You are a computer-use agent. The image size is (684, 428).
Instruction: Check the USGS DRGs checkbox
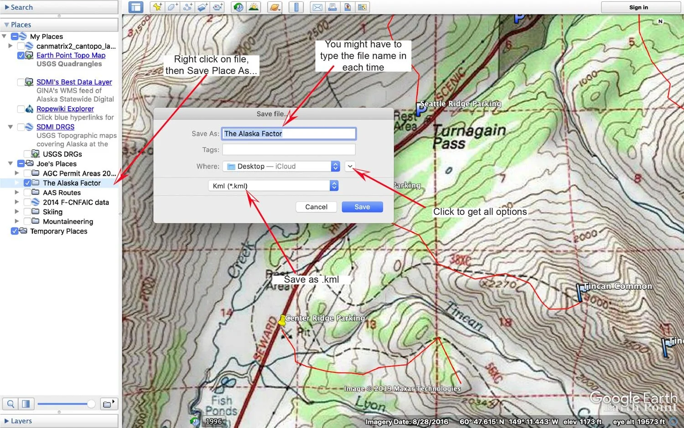pos(27,154)
